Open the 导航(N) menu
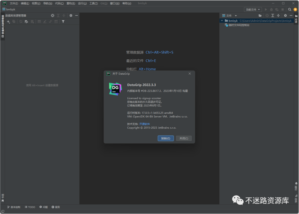Image resolution: width=299 pixels, height=214 pixels. [x=48, y=3]
